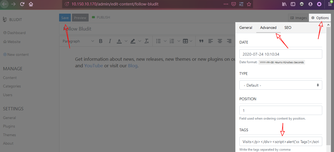Viewport: 334px width, 152px height.
Task: Open the Content management page
Action: click(x=10, y=78)
